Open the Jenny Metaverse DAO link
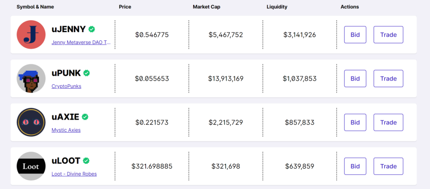 click(81, 42)
